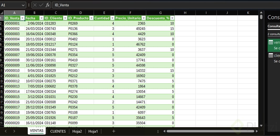Select cell with client C00348
Viewport: 280px width, 136px height.
[x=56, y=34]
